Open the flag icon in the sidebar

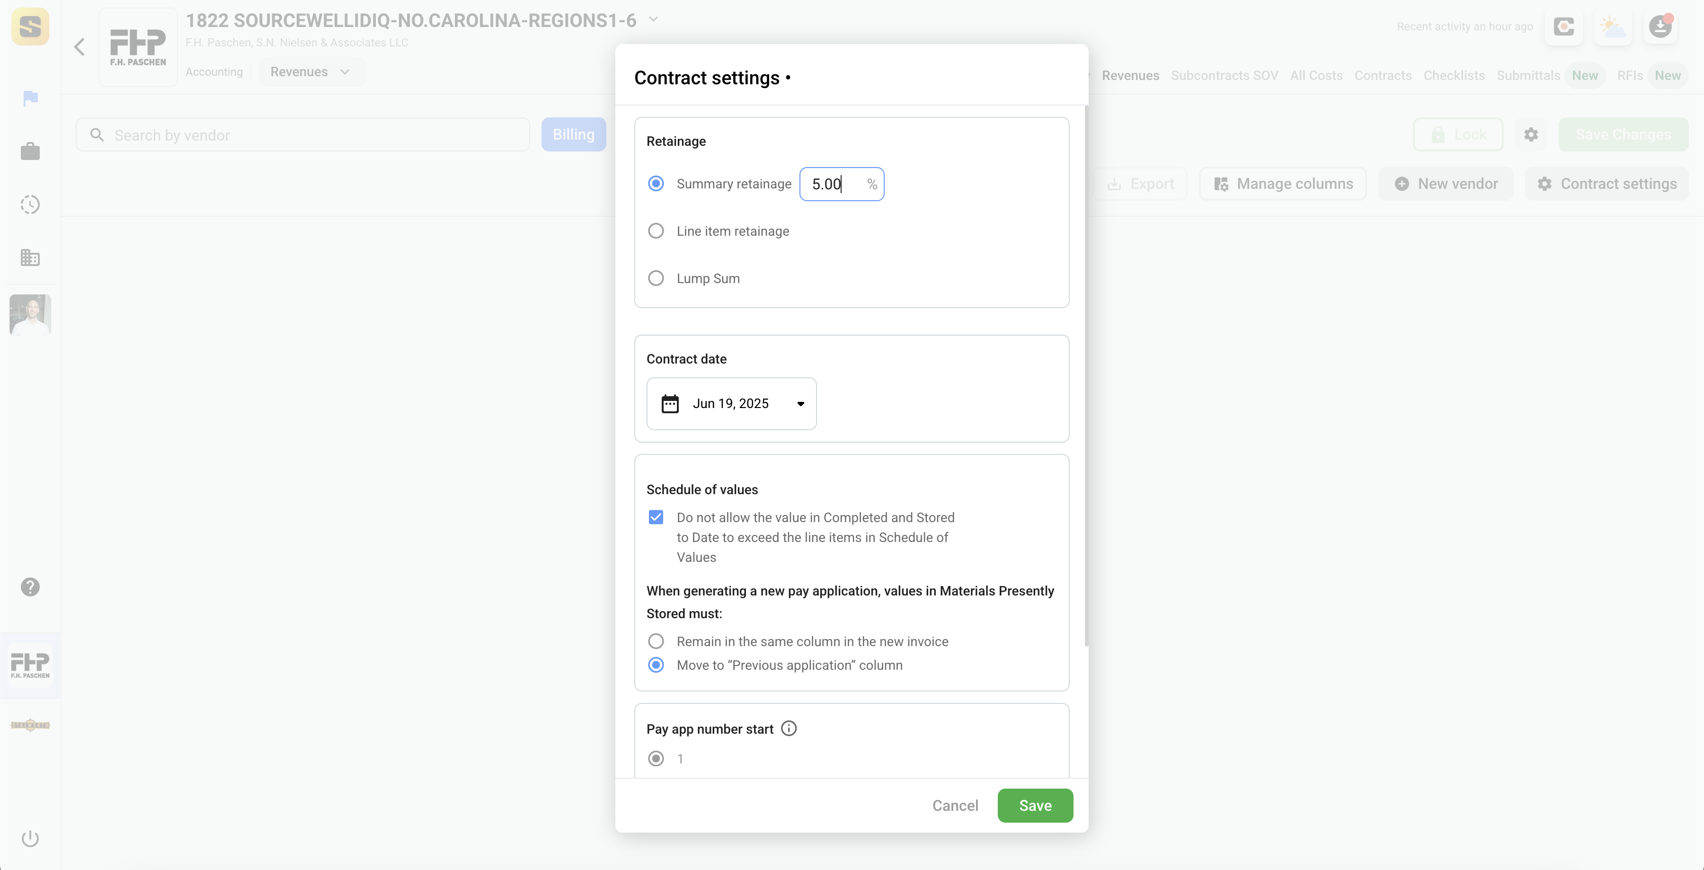click(x=30, y=98)
